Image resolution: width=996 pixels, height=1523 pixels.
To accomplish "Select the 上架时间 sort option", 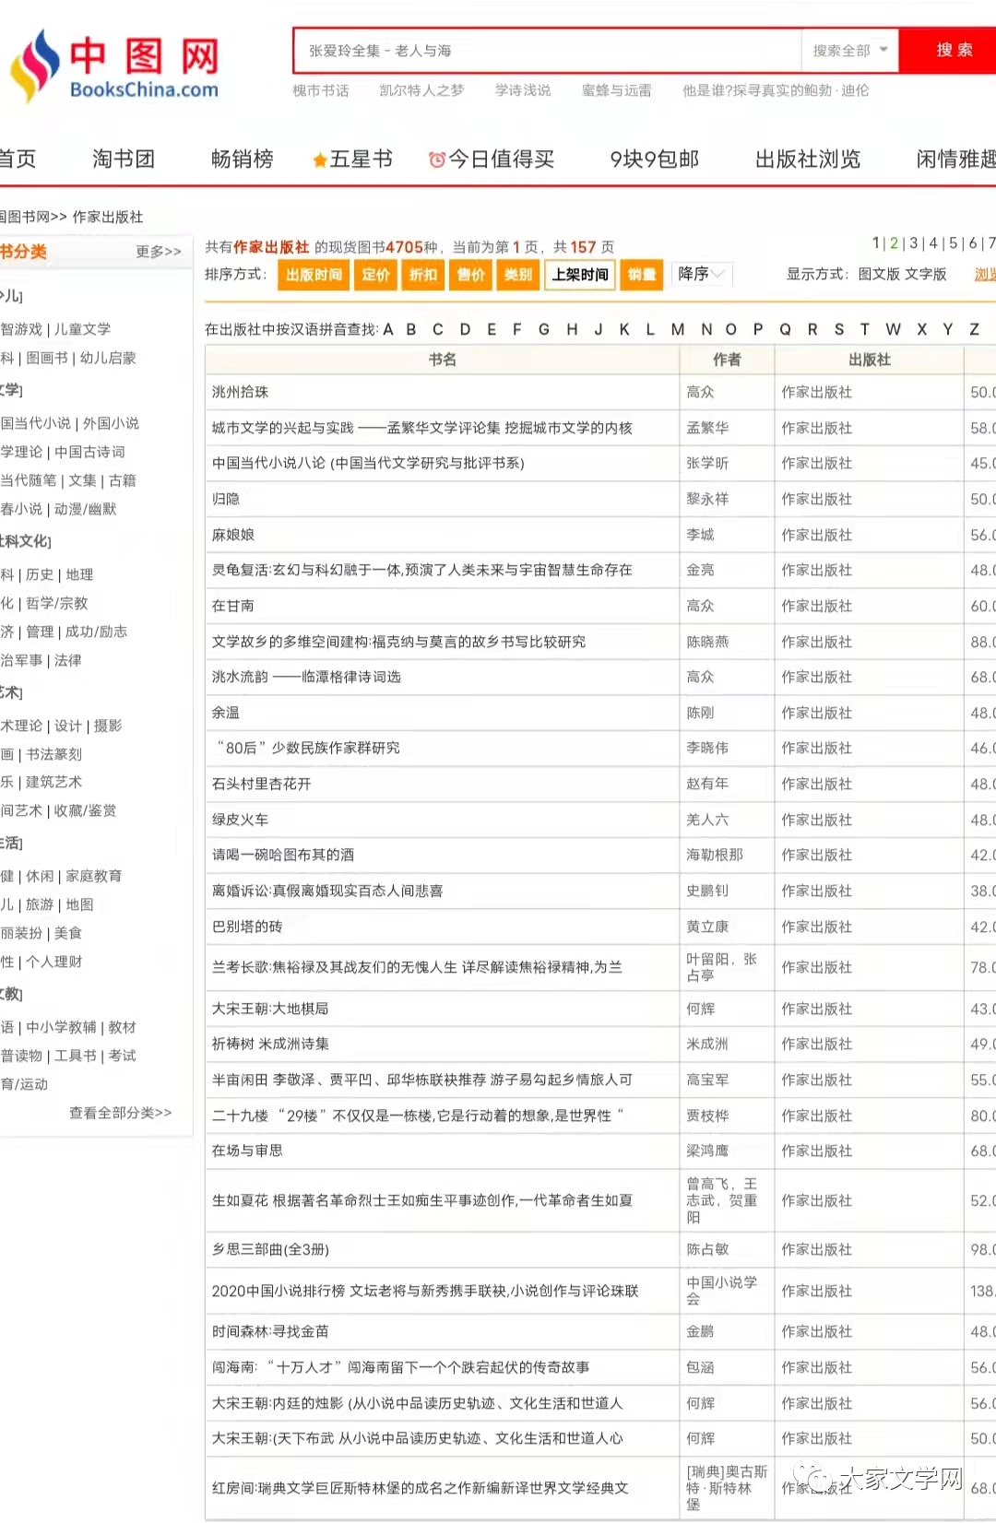I will pos(580,275).
